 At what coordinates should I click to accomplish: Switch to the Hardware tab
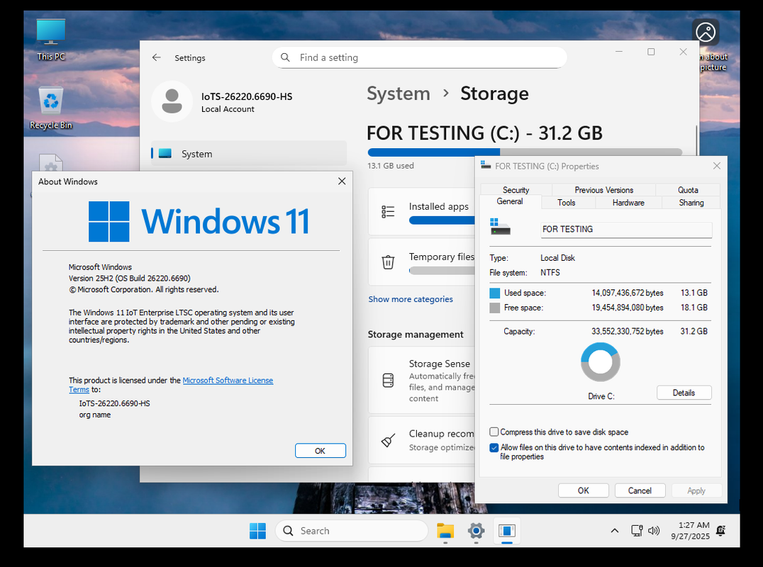628,202
